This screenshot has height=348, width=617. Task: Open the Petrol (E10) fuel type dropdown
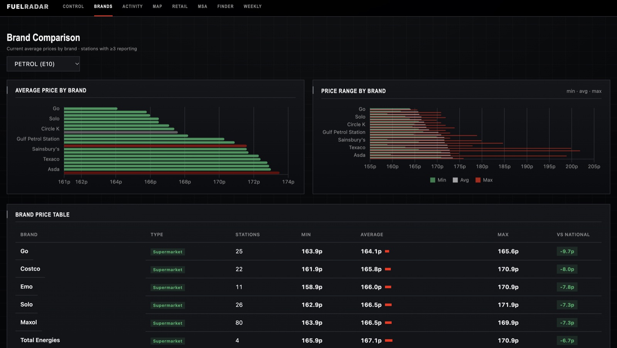(43, 64)
